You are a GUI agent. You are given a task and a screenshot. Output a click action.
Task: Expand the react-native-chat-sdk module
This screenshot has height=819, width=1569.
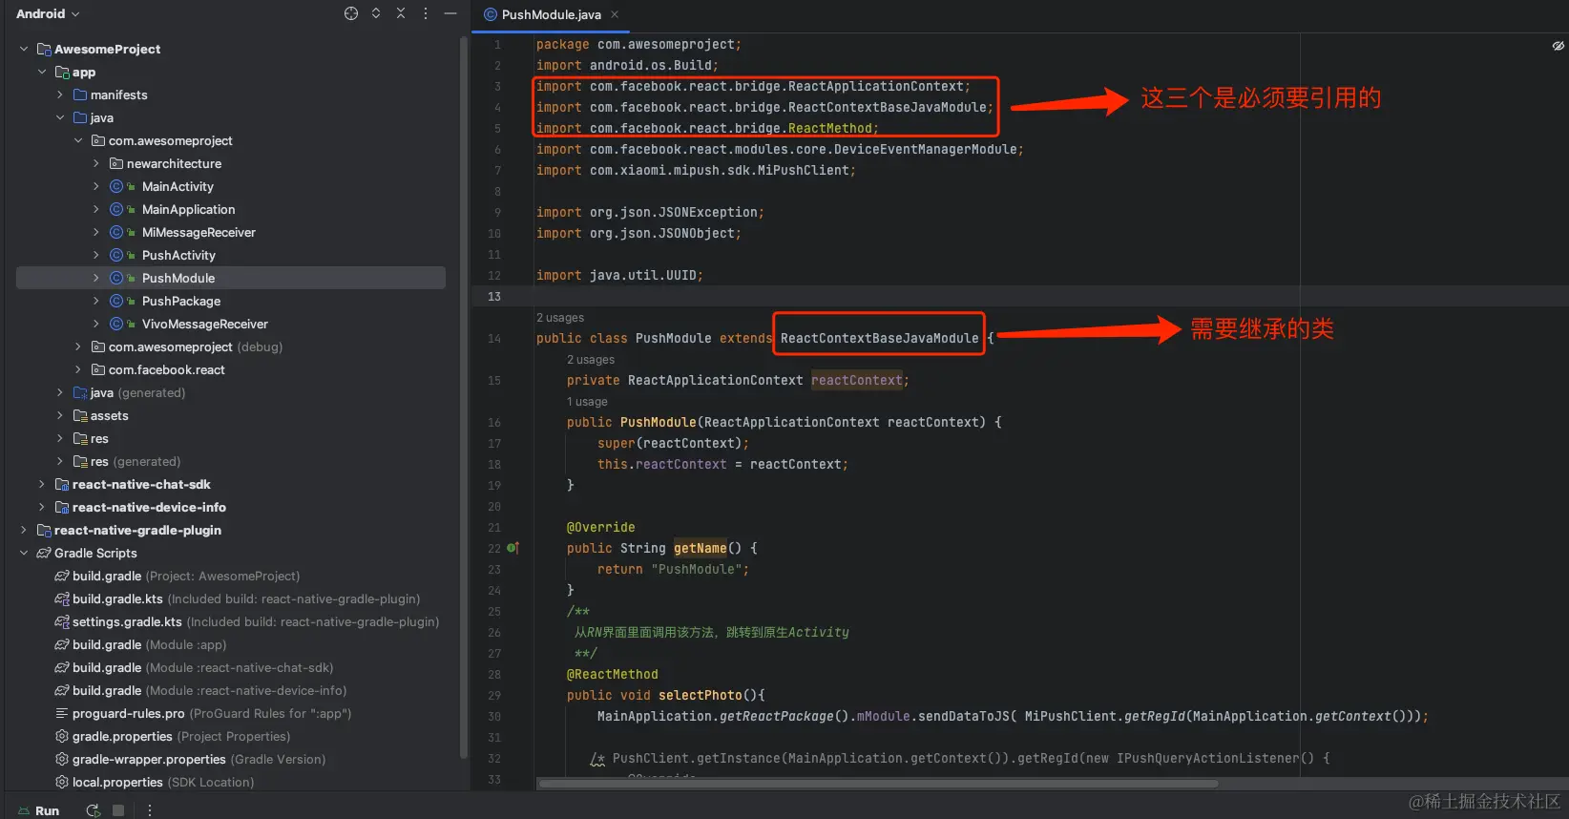(42, 484)
